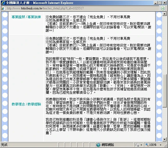Click the security lock icon in status bar
Viewport: 168px width, 148px height.
137,145
